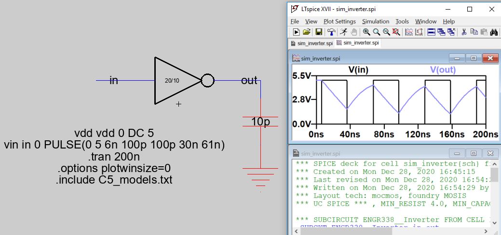Cascade windows using the toolbar icon
The height and width of the screenshot is (235, 501).
[441, 32]
